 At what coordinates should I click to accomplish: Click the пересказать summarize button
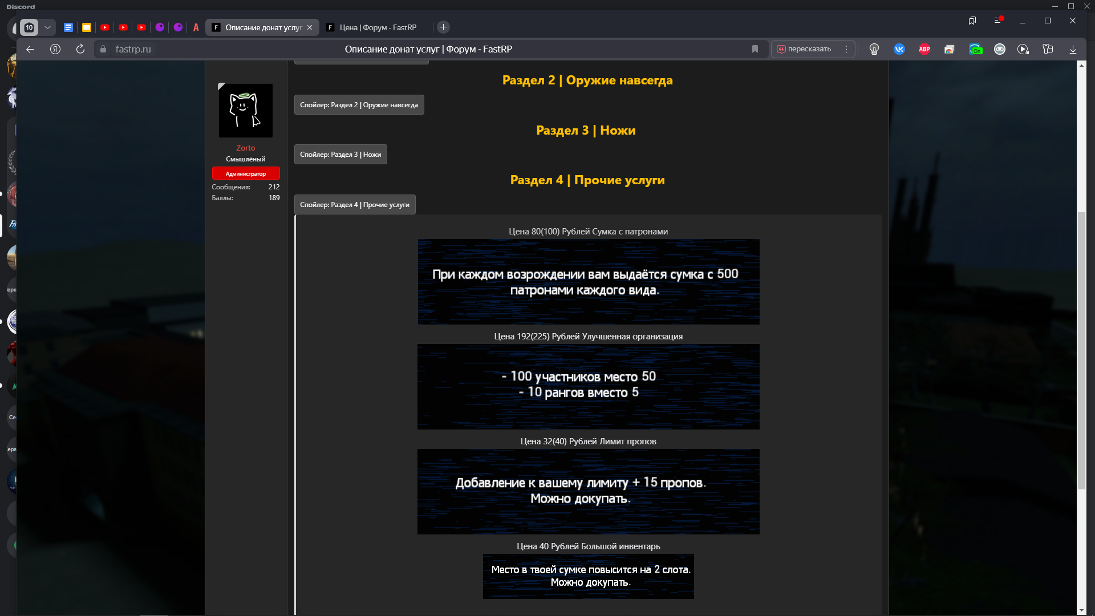(804, 49)
